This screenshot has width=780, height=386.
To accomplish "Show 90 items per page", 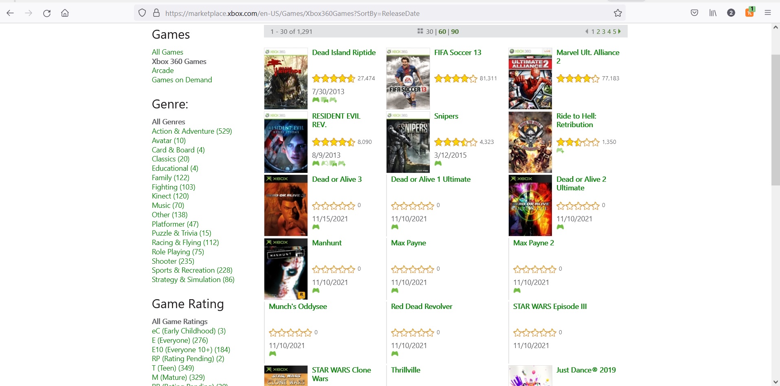I will 455,31.
